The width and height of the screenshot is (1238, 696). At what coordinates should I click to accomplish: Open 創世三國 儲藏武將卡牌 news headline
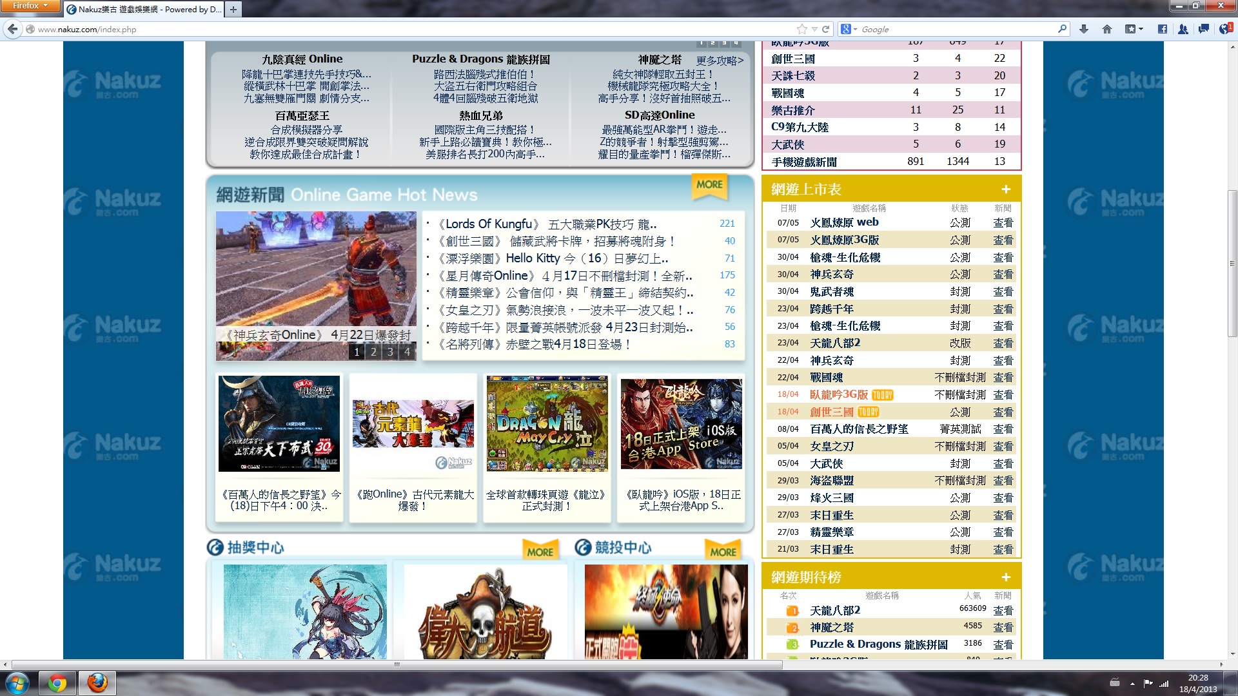click(556, 242)
